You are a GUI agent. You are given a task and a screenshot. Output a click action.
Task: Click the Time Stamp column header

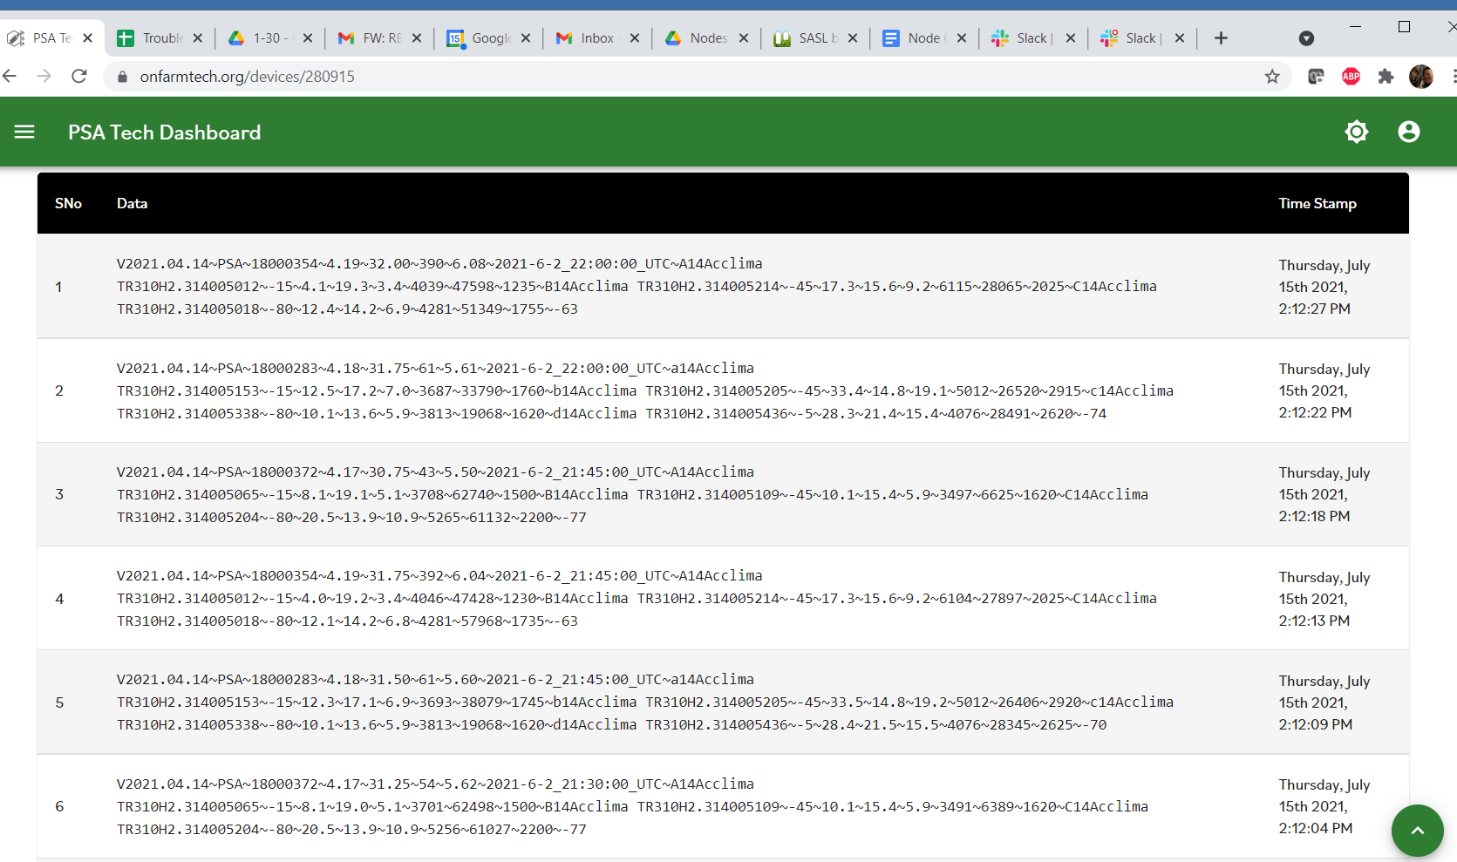click(1317, 203)
